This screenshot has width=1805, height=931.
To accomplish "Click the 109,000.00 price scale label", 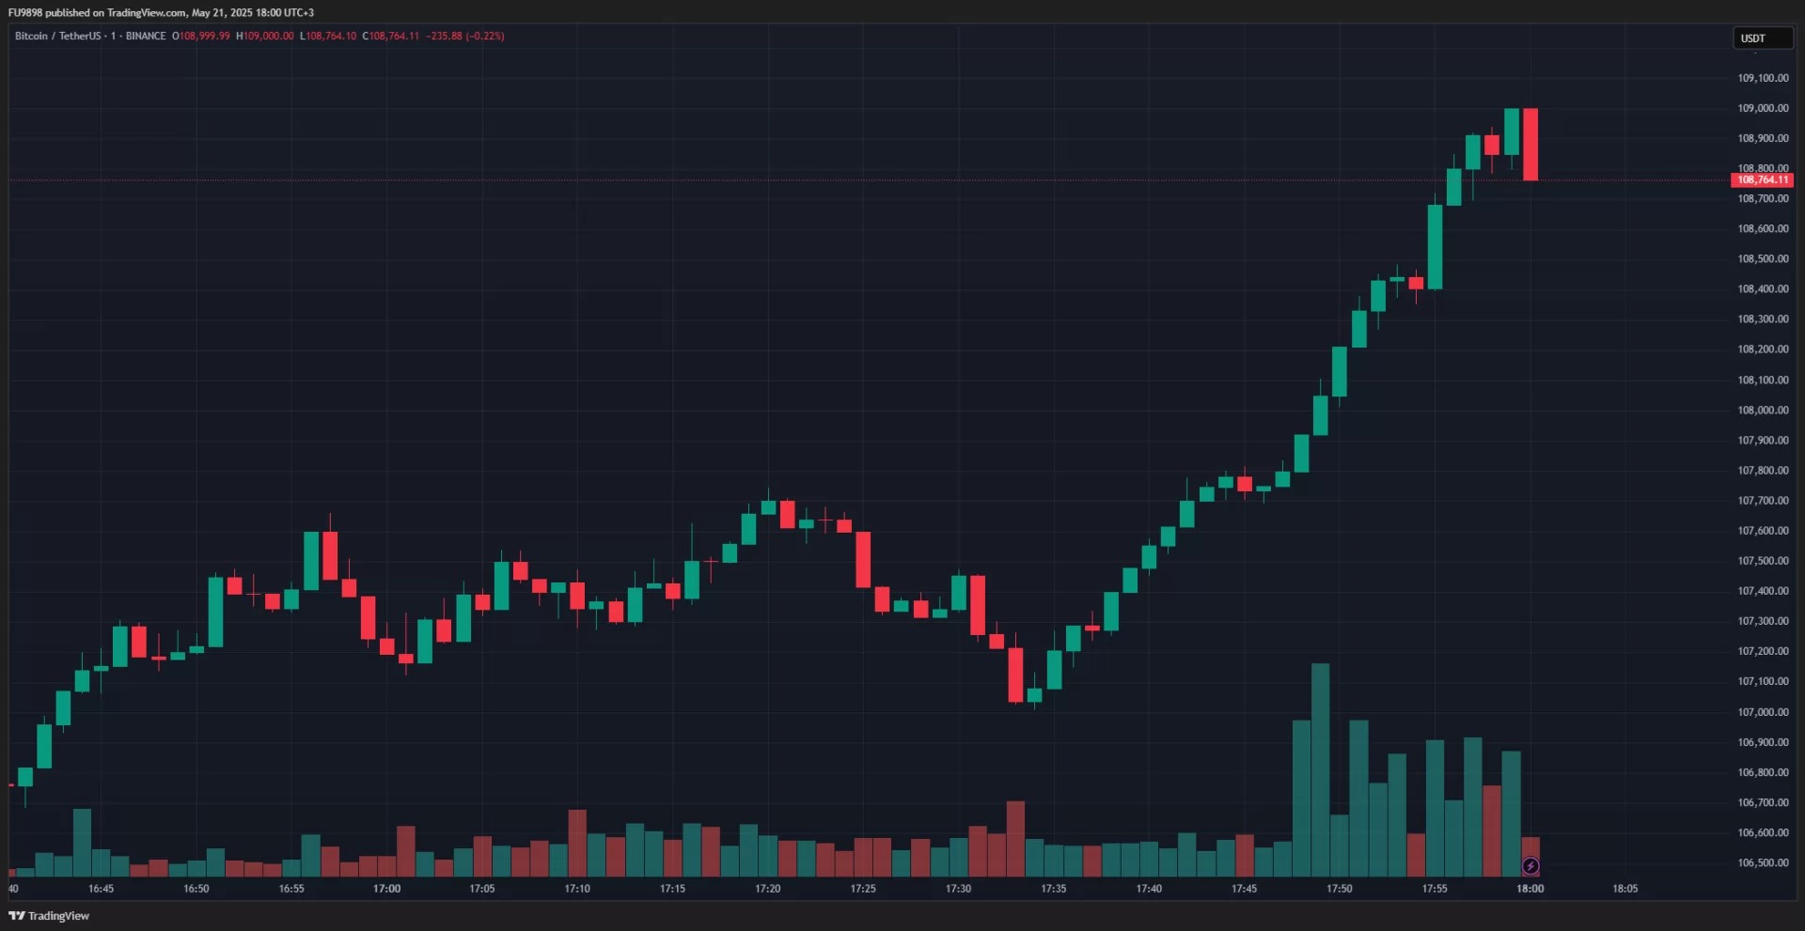I will [x=1762, y=108].
